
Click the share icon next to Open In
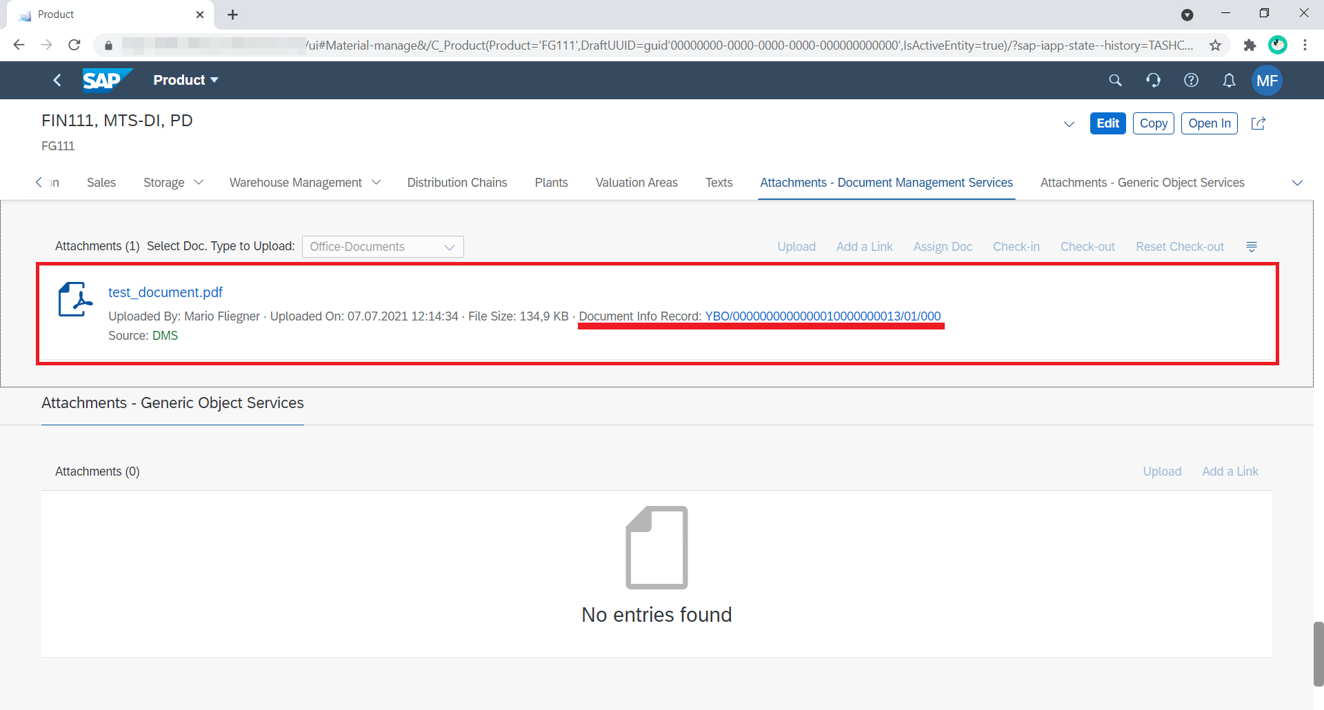(x=1258, y=123)
